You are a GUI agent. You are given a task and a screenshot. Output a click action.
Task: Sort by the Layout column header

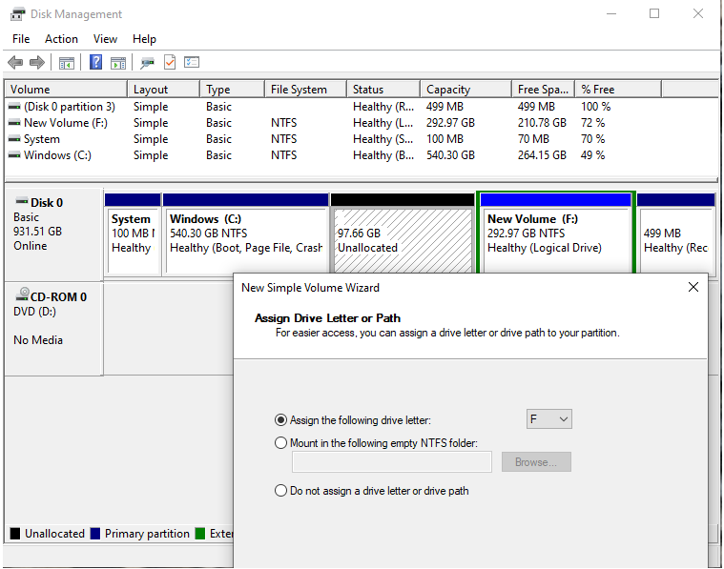pos(163,89)
